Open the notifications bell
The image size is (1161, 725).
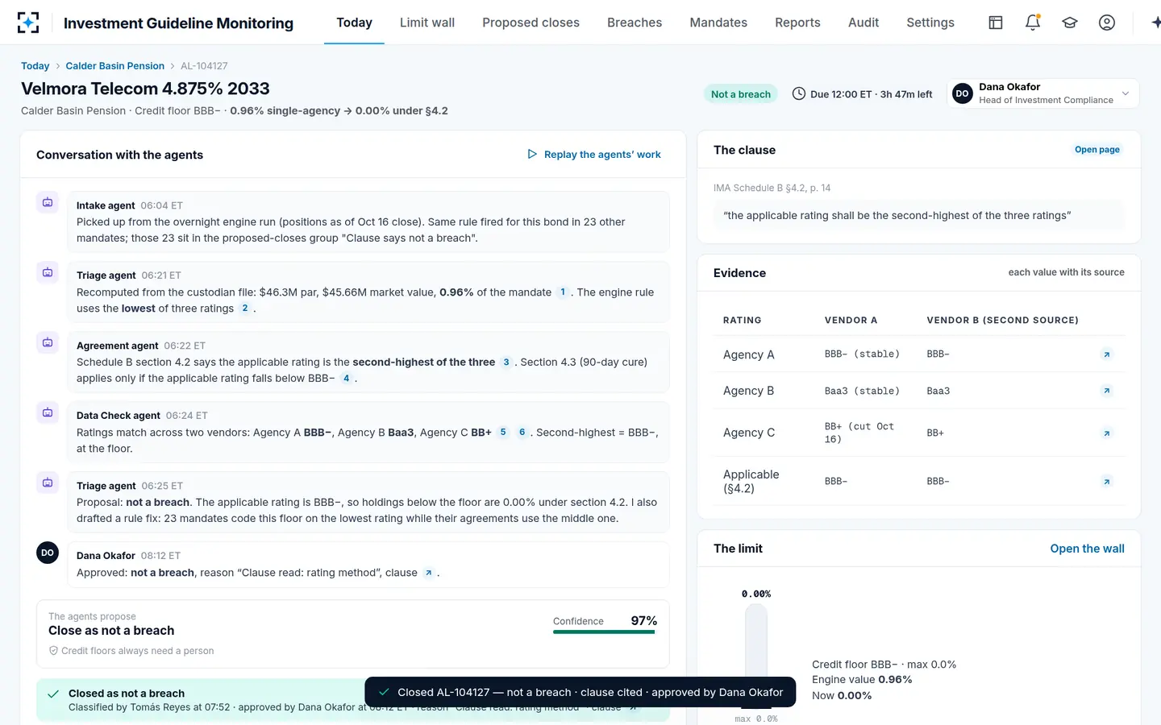[1033, 23]
